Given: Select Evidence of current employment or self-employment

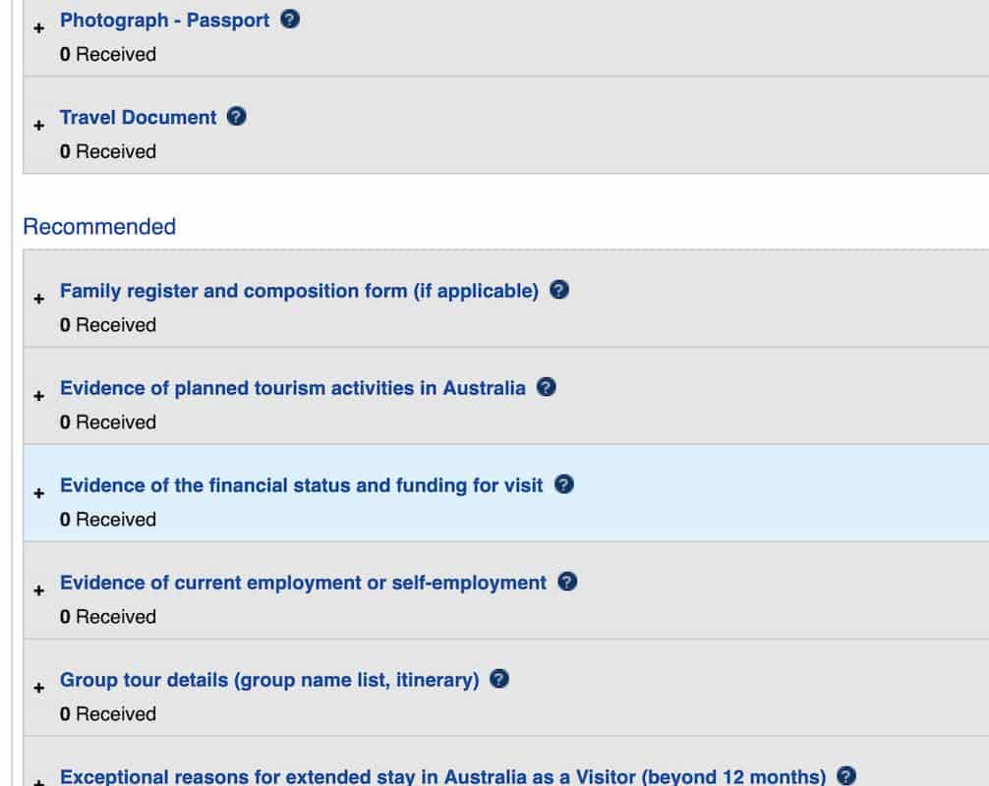Looking at the screenshot, I should pos(303,583).
